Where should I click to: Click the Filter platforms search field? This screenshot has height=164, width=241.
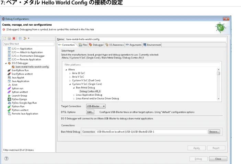point(142,65)
